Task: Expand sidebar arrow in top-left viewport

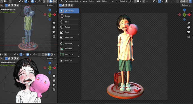Action: click(57, 11)
